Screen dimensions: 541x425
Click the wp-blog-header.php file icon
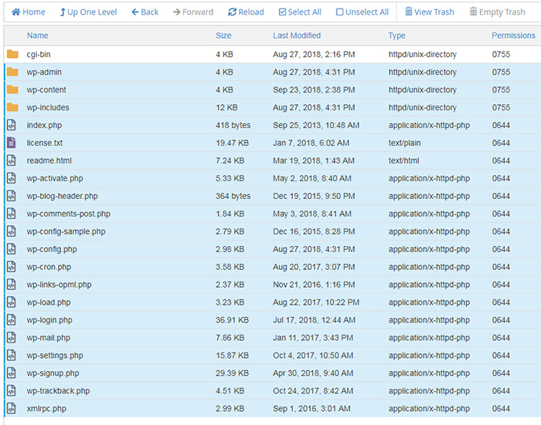click(12, 196)
